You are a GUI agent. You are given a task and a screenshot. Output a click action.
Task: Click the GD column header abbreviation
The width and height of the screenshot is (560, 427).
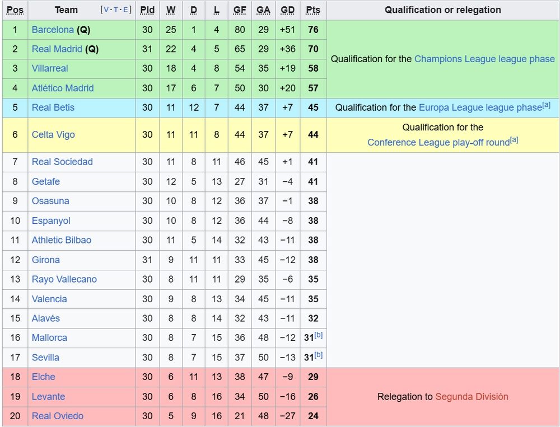pyautogui.click(x=287, y=10)
